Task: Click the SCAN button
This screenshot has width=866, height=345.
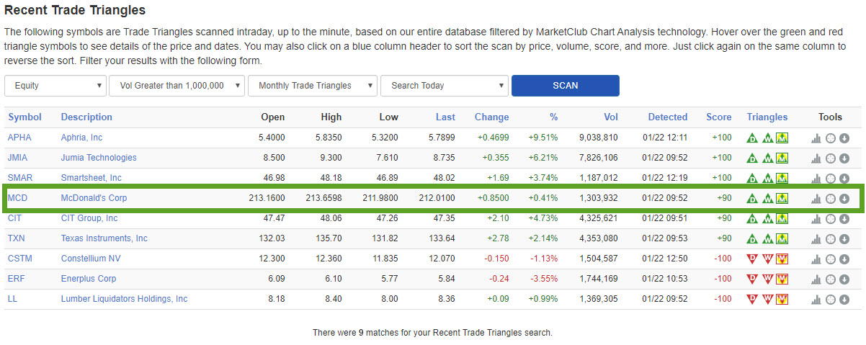Action: pyautogui.click(x=566, y=86)
